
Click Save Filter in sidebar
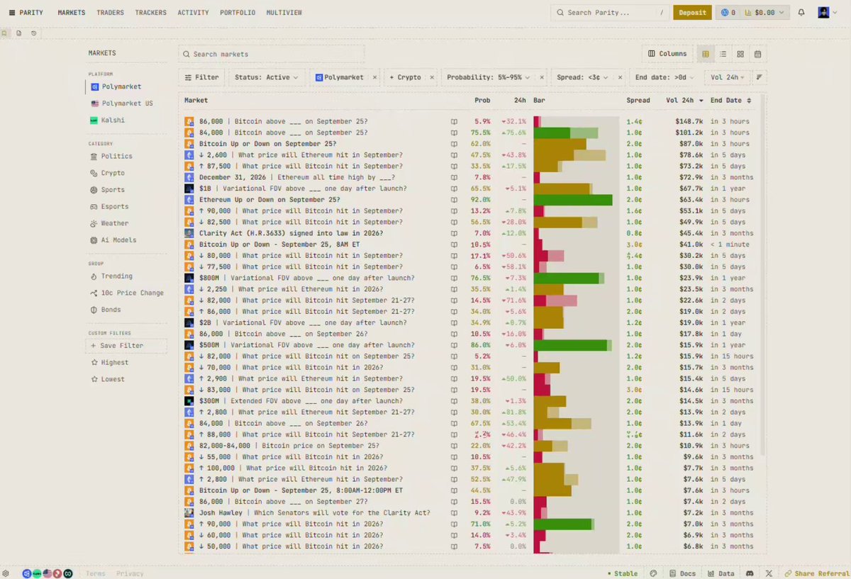click(x=126, y=346)
